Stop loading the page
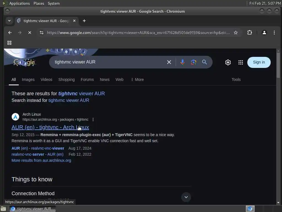 [30, 33]
